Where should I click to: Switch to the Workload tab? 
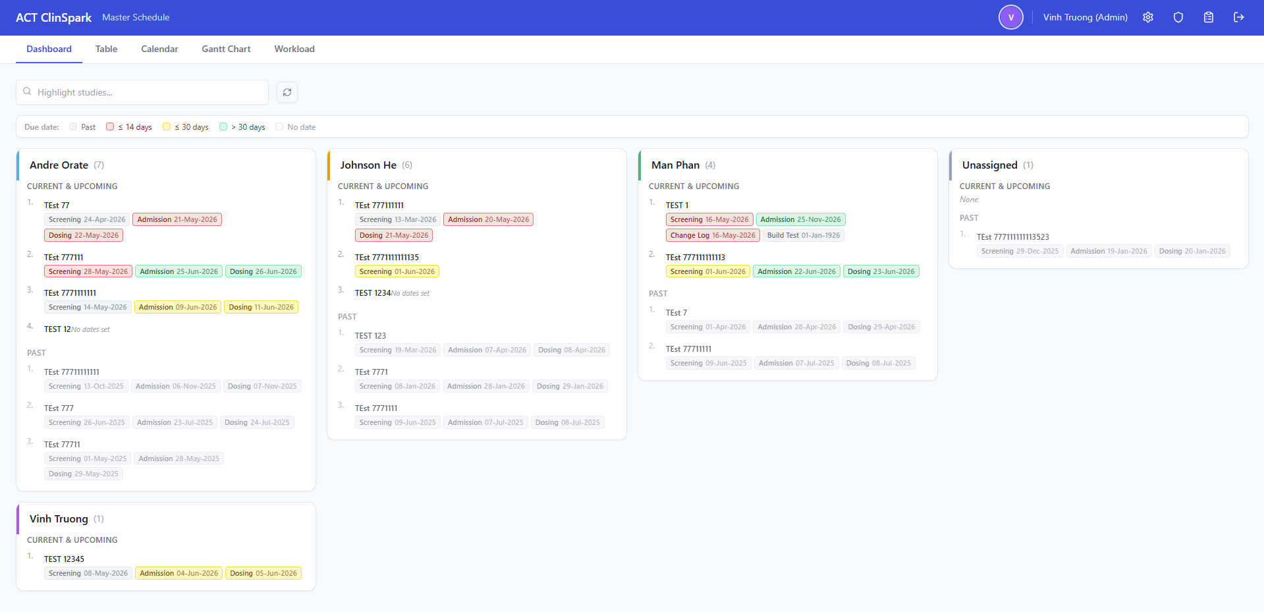click(294, 49)
